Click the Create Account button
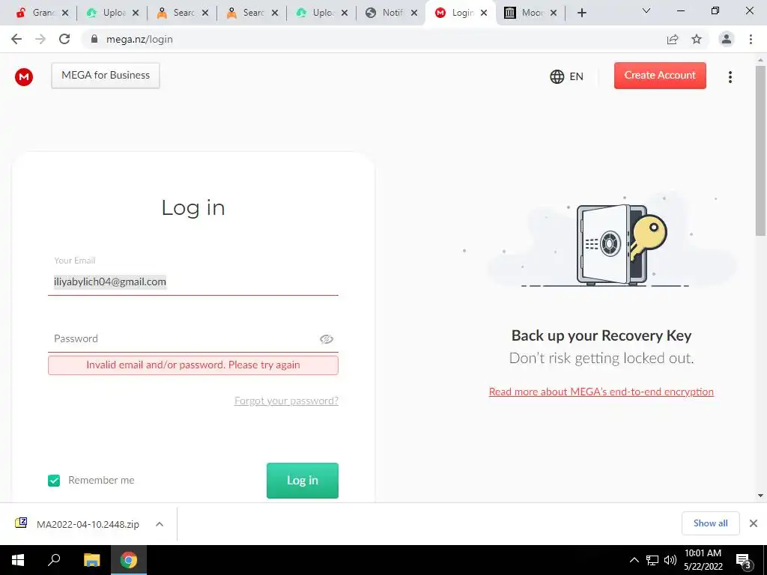767x575 pixels. pos(660,76)
